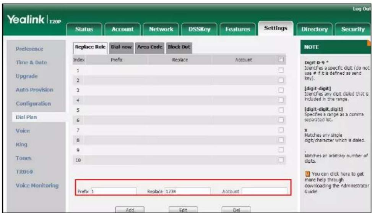Check the checkbox for rule index 2
The image size is (372, 213).
click(x=281, y=80)
